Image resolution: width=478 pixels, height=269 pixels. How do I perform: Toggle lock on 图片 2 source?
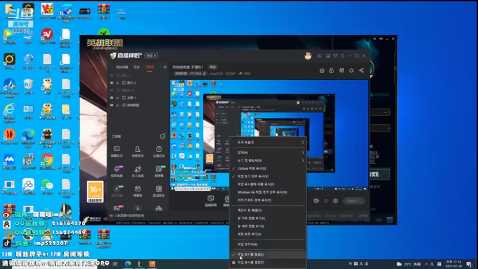tap(118, 83)
